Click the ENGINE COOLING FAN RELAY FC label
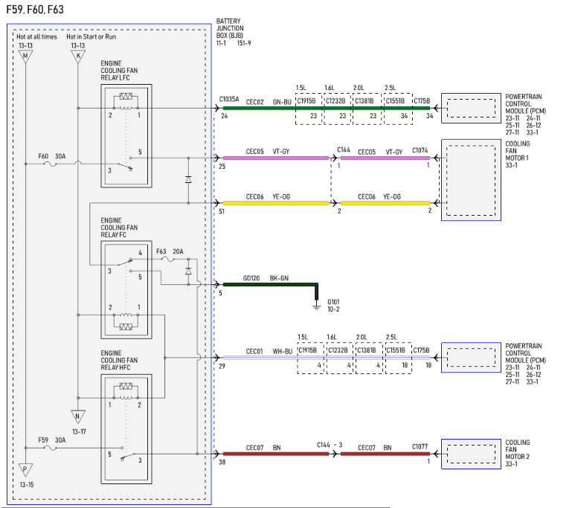 coord(119,228)
